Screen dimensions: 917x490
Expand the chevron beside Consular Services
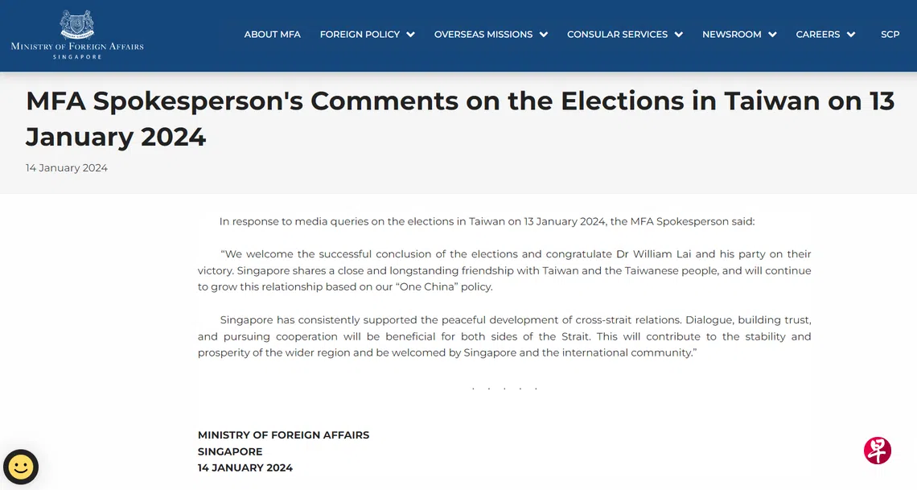pyautogui.click(x=679, y=35)
